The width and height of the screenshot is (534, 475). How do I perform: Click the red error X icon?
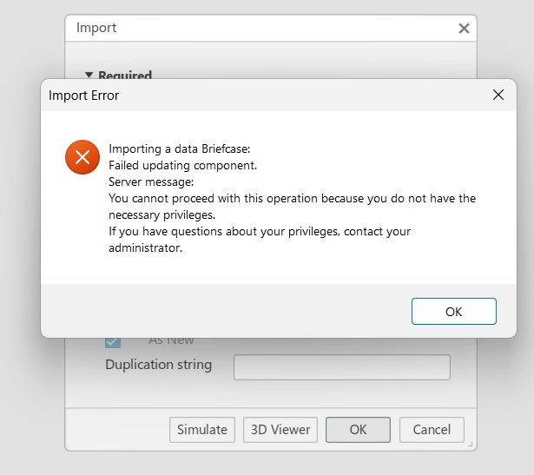click(82, 157)
